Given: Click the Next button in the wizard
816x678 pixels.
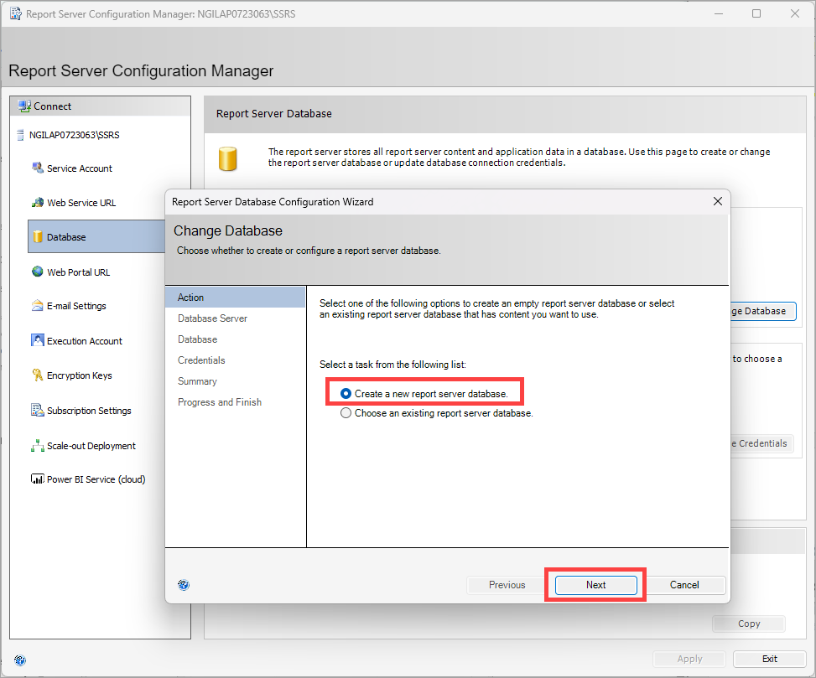Looking at the screenshot, I should tap(596, 585).
